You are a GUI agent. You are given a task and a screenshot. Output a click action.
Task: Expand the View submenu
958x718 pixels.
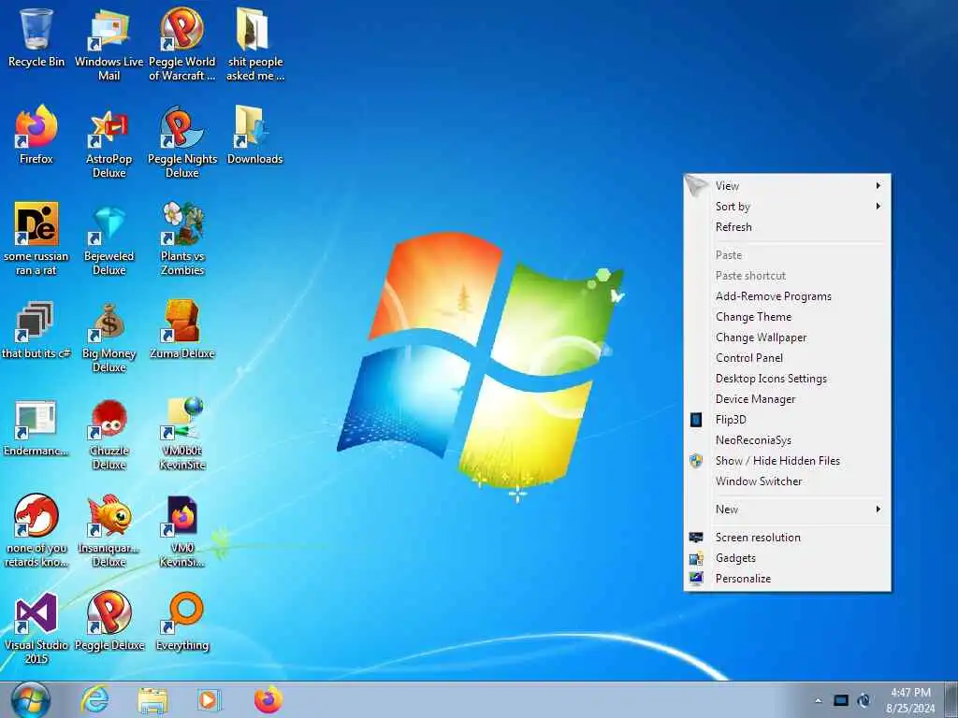(x=787, y=186)
